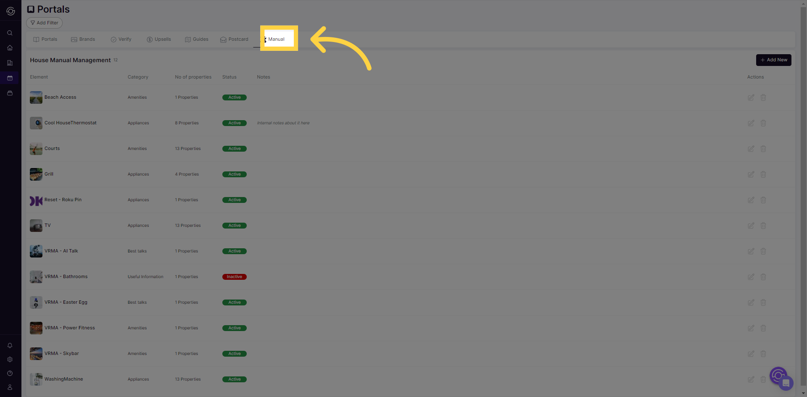Select the calendar icon in the sidebar

(x=10, y=78)
